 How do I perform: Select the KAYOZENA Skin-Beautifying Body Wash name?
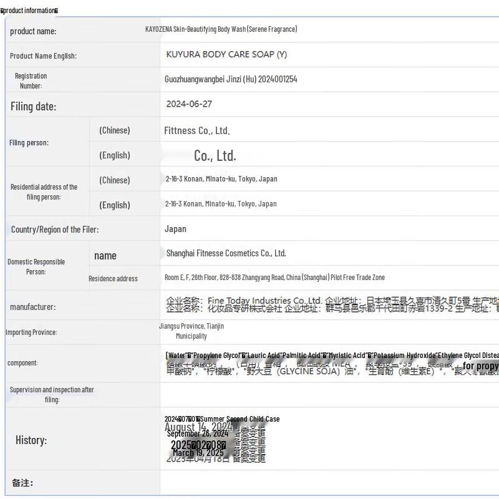[x=221, y=29]
